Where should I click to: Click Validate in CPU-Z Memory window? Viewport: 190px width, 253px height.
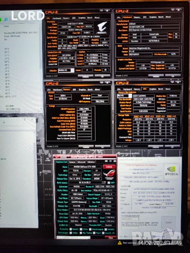point(86,147)
